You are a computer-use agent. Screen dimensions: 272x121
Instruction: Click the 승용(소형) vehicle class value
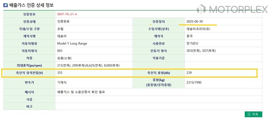[64, 58]
